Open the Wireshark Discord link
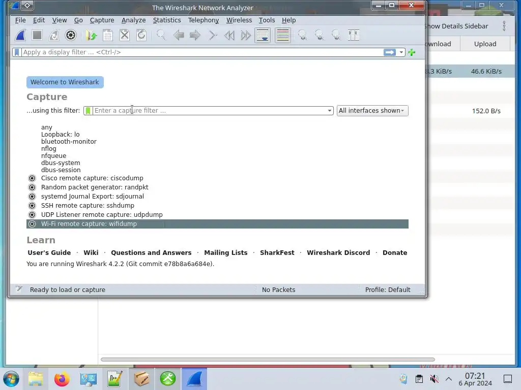This screenshot has height=390, width=521. pos(338,253)
